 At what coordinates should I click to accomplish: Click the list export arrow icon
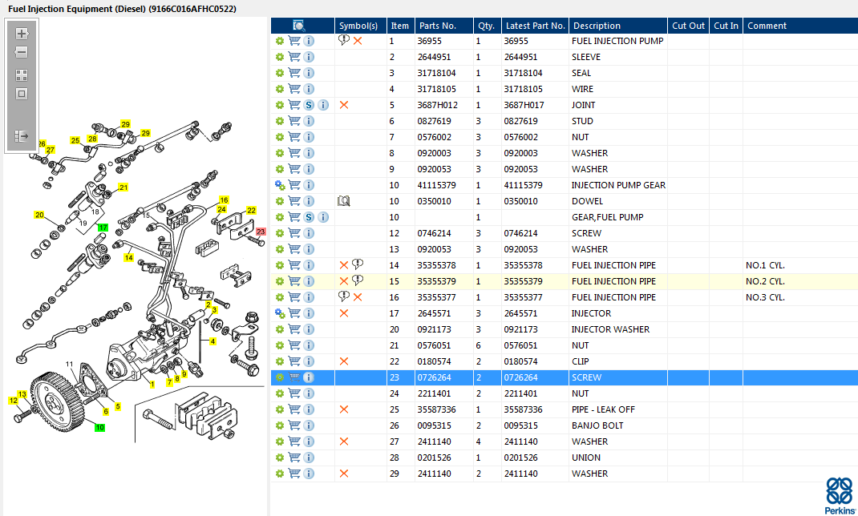coord(22,136)
